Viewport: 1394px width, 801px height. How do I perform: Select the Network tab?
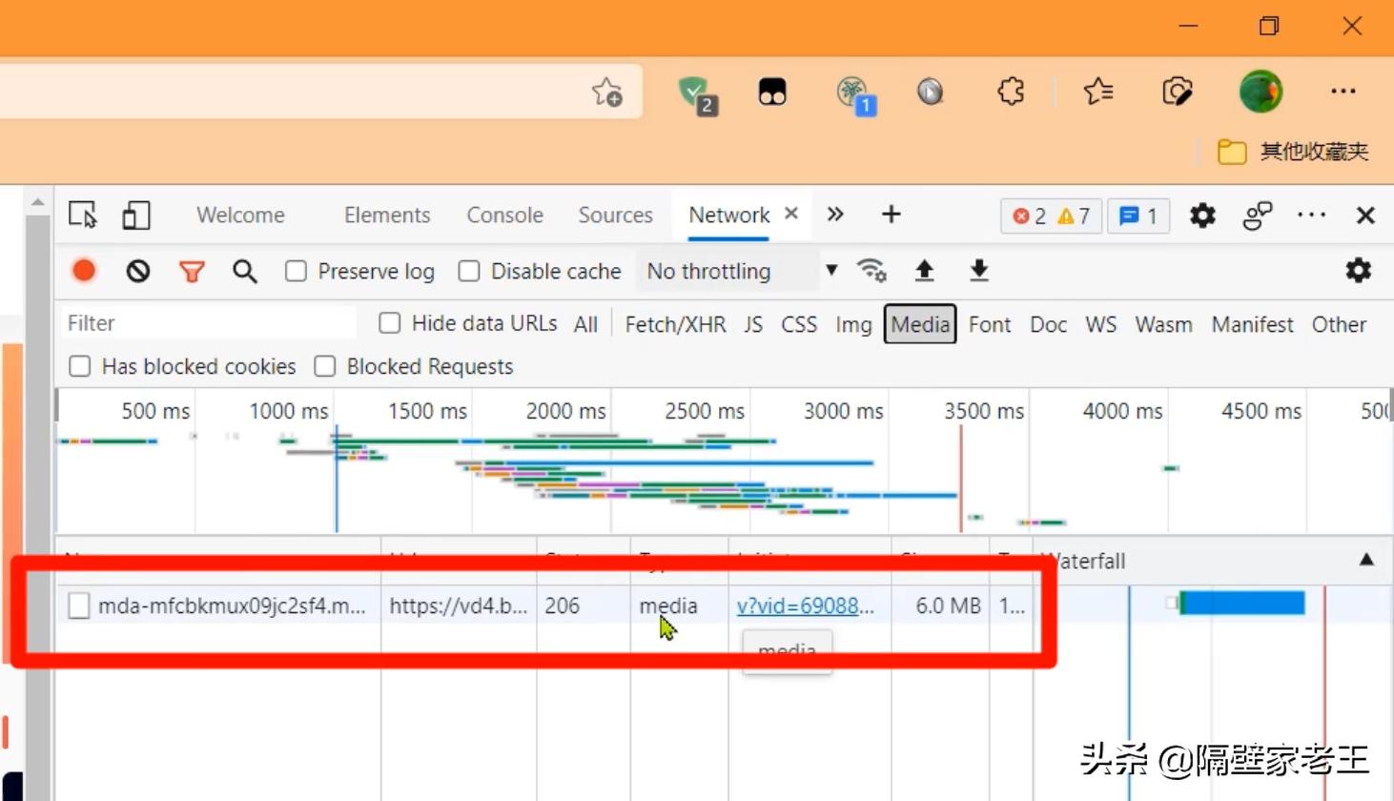click(729, 216)
